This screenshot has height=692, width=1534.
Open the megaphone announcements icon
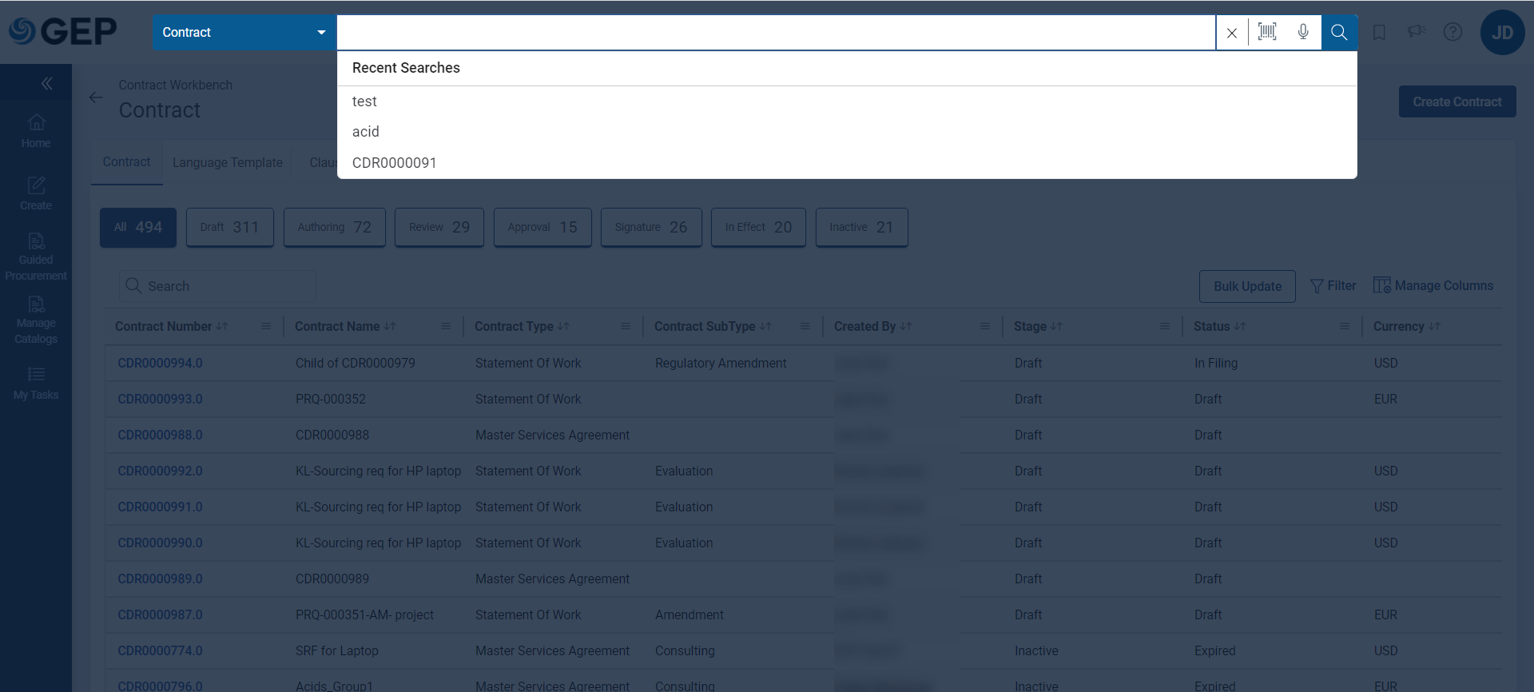click(x=1416, y=31)
